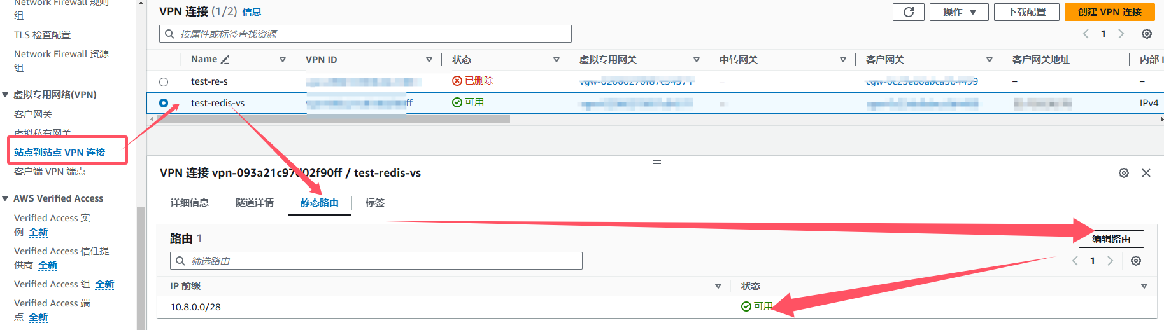Sort by VPN ID column arrow

point(429,60)
